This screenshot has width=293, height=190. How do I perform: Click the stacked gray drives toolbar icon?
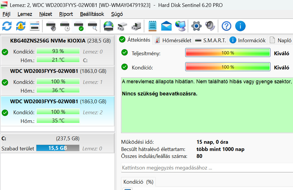pyautogui.click(x=123, y=26)
